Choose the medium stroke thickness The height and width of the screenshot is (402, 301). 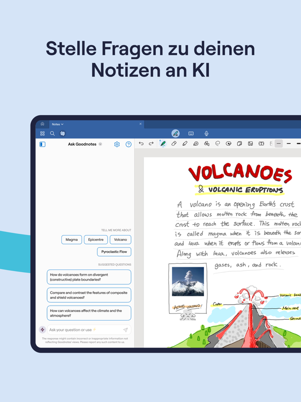[x=289, y=143]
